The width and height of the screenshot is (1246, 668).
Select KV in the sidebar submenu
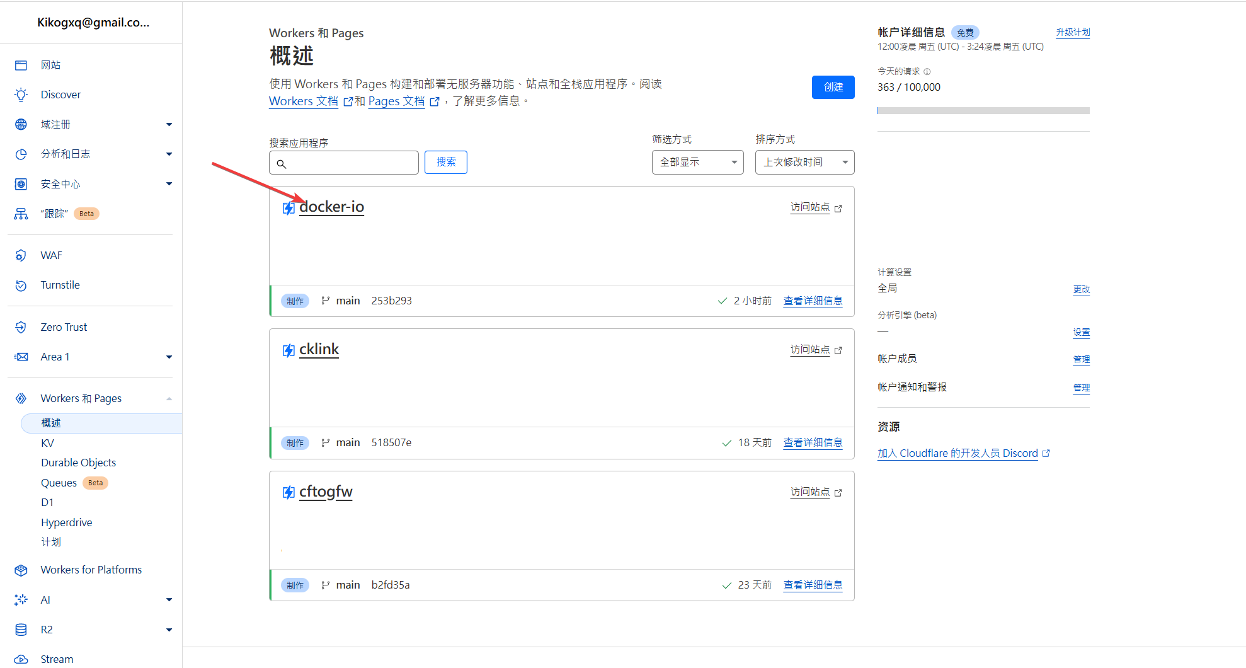click(48, 443)
